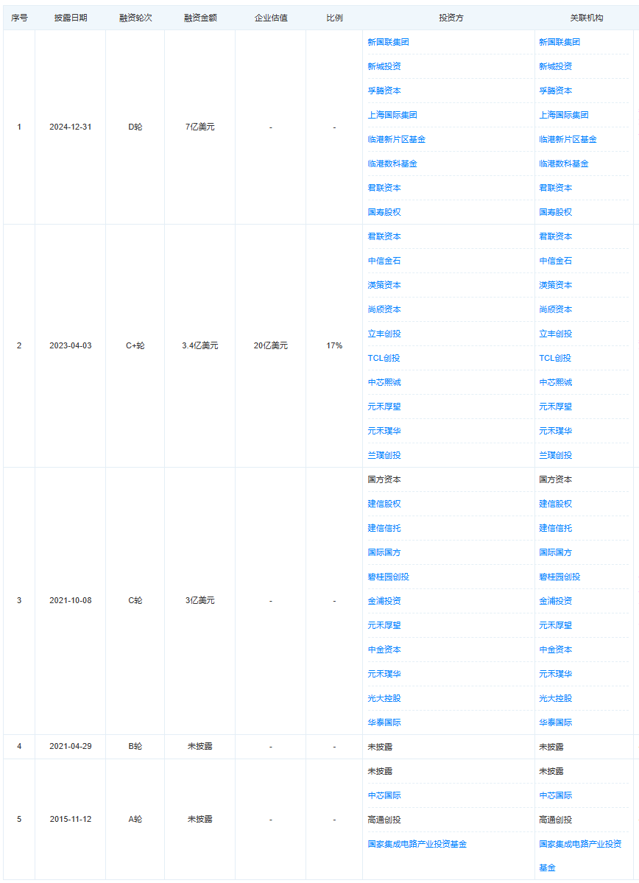Open 碧桂园创投 link in 投资方 column

(x=388, y=577)
